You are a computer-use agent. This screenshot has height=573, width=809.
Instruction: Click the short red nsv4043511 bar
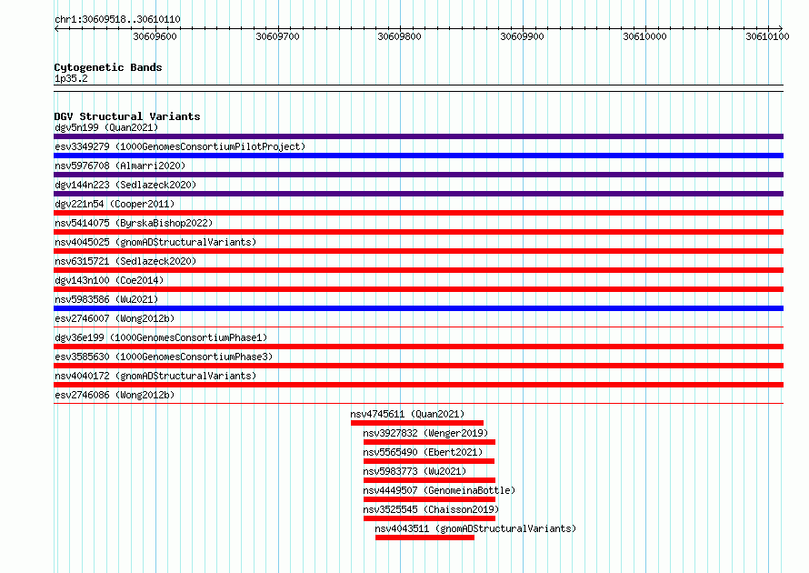(x=424, y=538)
